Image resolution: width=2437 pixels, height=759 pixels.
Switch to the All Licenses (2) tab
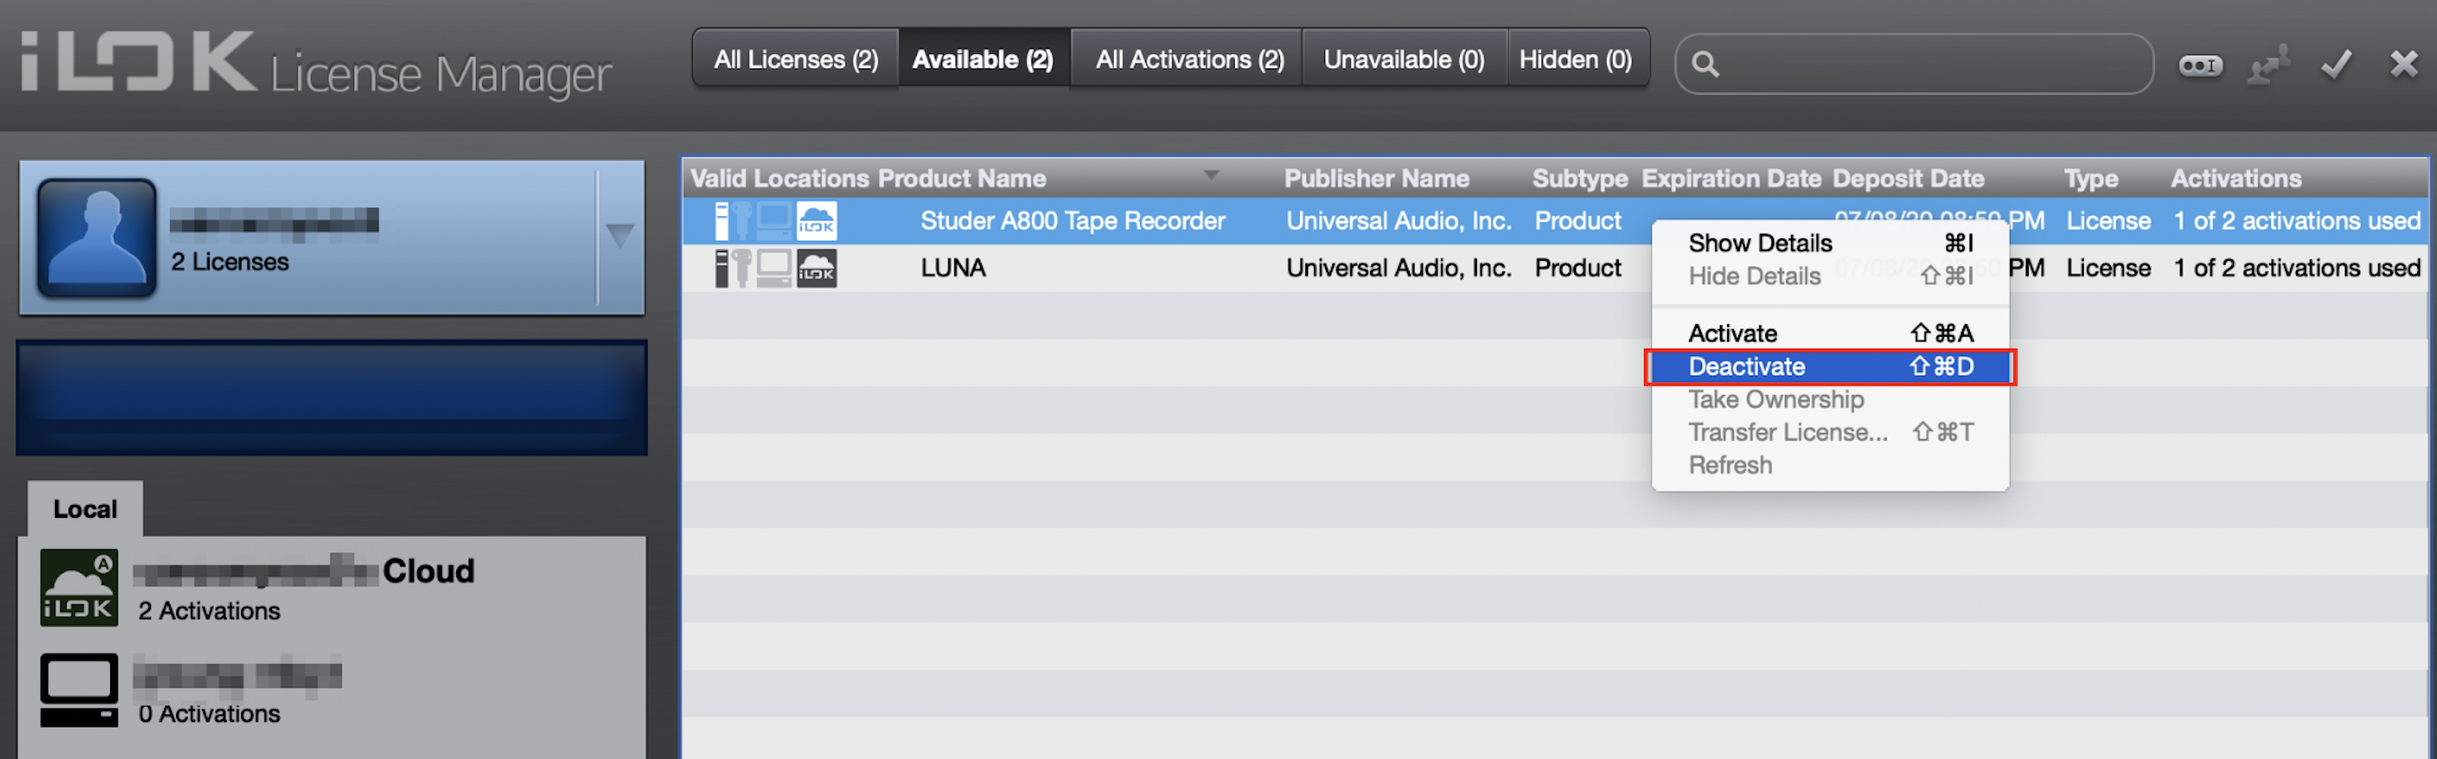[796, 60]
